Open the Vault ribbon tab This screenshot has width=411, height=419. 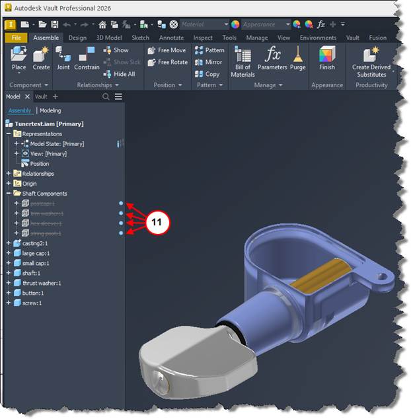(352, 38)
